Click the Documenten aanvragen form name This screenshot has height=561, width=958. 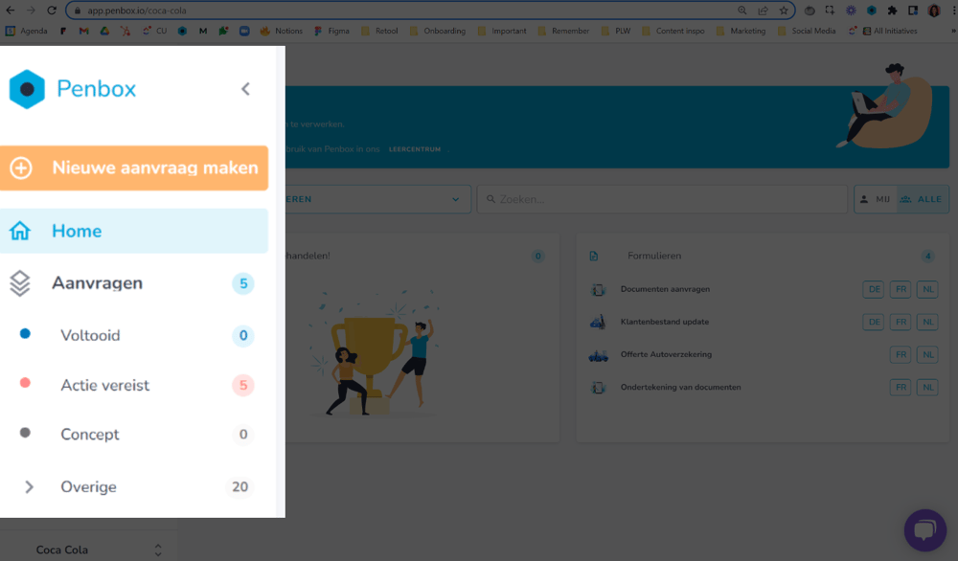666,289
